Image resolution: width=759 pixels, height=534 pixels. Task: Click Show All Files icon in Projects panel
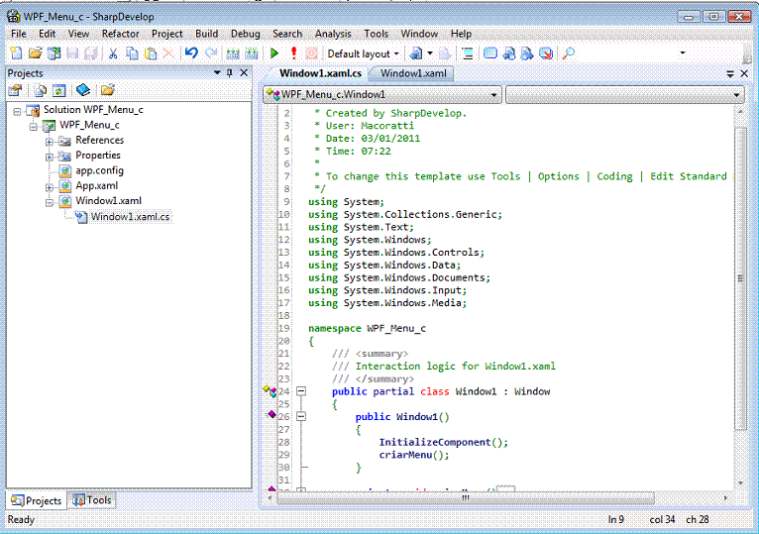pyautogui.click(x=41, y=90)
